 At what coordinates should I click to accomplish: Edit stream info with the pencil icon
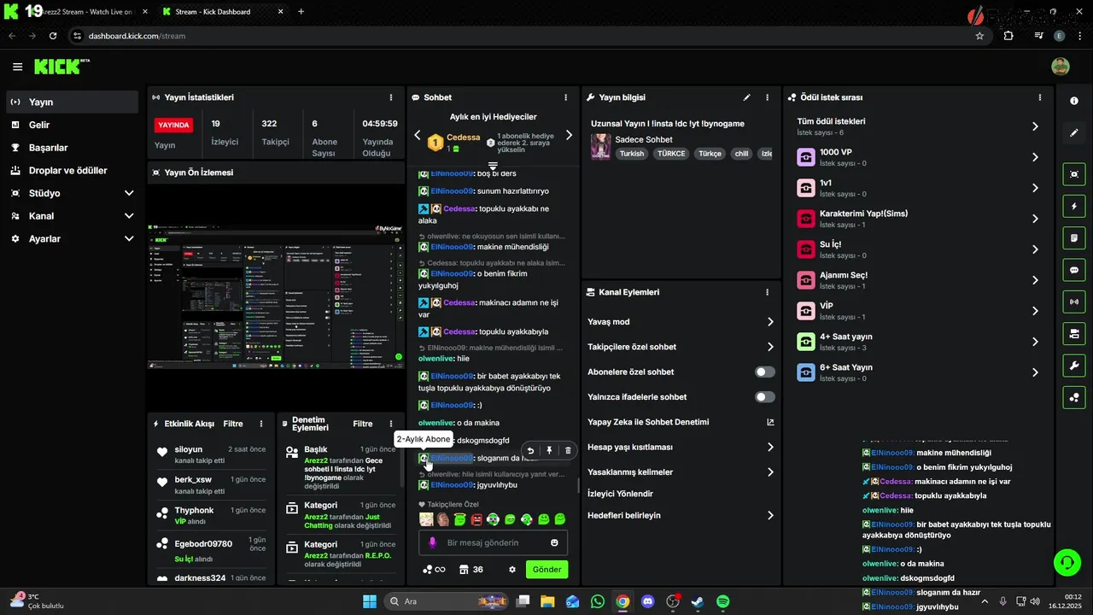pyautogui.click(x=746, y=97)
